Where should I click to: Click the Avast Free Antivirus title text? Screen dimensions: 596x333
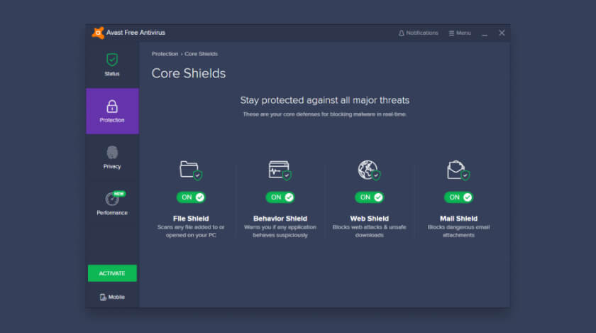[x=136, y=33]
